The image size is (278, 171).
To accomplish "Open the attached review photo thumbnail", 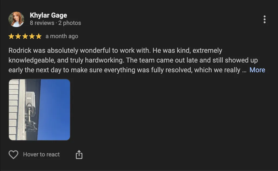I will pyautogui.click(x=40, y=110).
